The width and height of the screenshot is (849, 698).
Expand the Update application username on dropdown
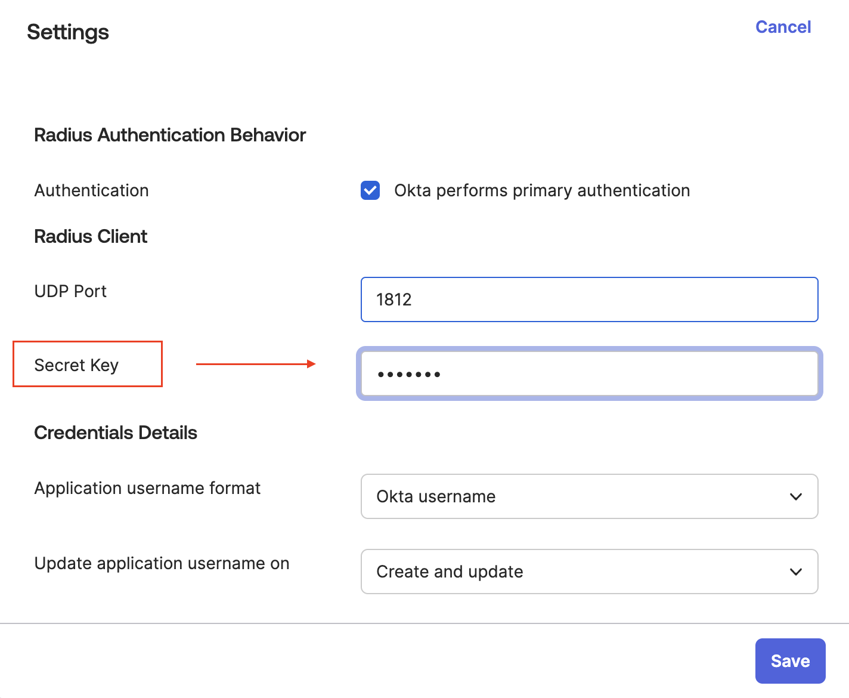pyautogui.click(x=588, y=572)
